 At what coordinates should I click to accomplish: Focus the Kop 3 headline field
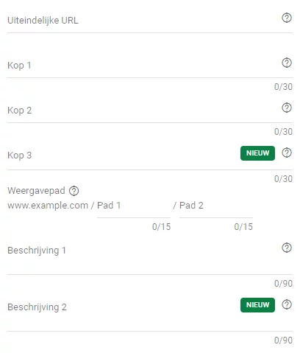(x=123, y=155)
